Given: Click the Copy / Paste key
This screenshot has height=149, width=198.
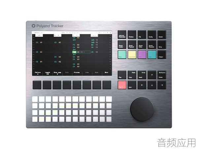Looking at the screenshot, I should pos(132,75).
